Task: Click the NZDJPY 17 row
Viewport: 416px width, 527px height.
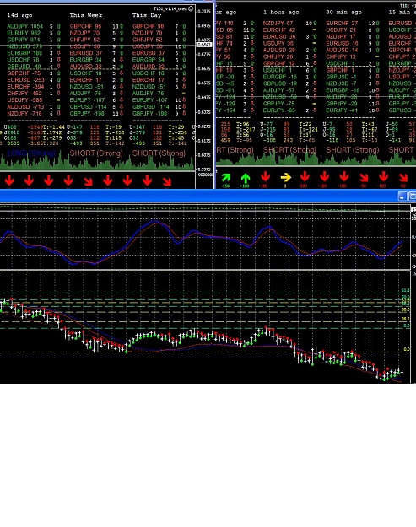Action: [353, 36]
